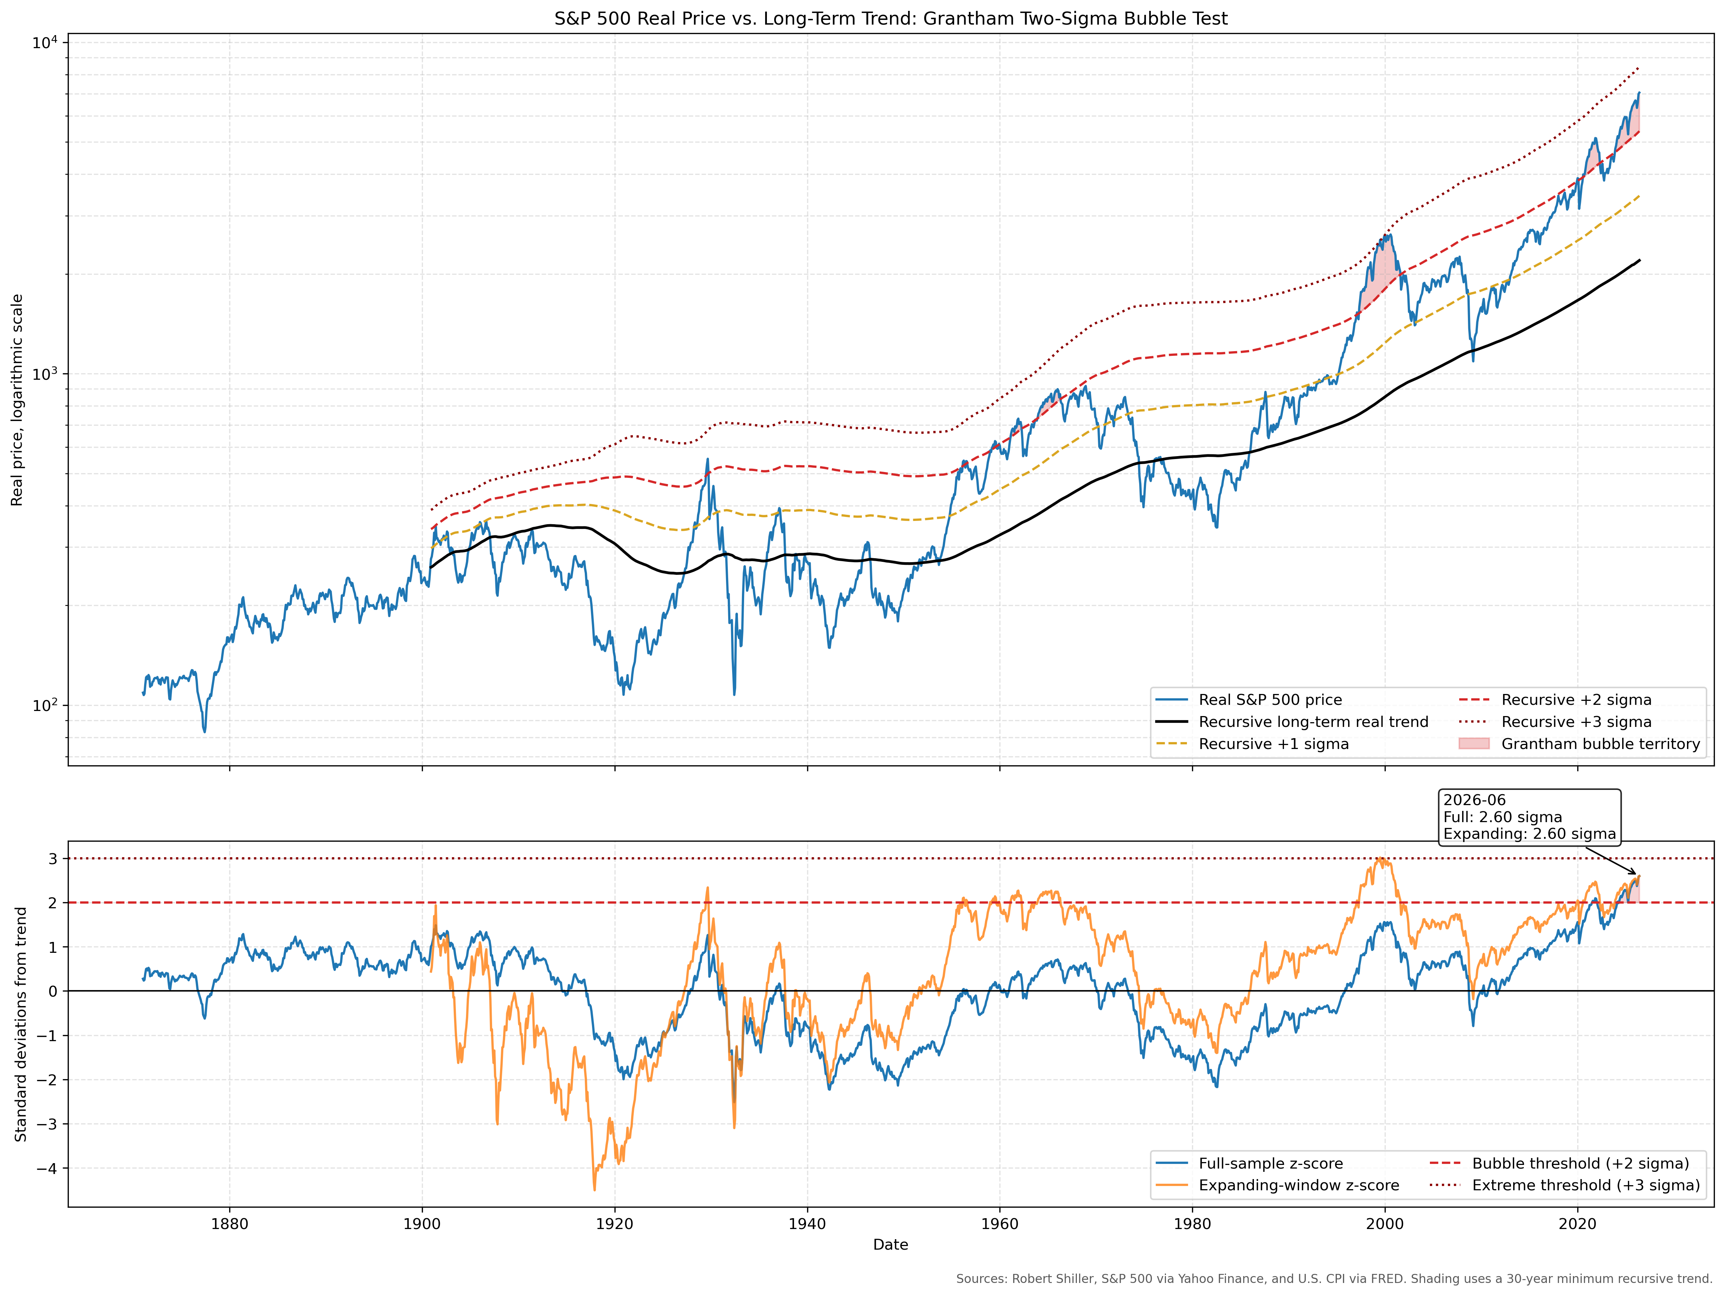Click the sources footnote citing Robert Shiller
Viewport: 1725px width, 1296px height.
[1334, 1279]
